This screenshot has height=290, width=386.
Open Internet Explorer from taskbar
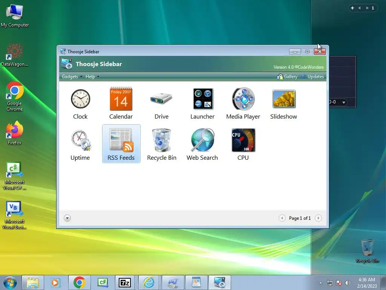point(149,282)
